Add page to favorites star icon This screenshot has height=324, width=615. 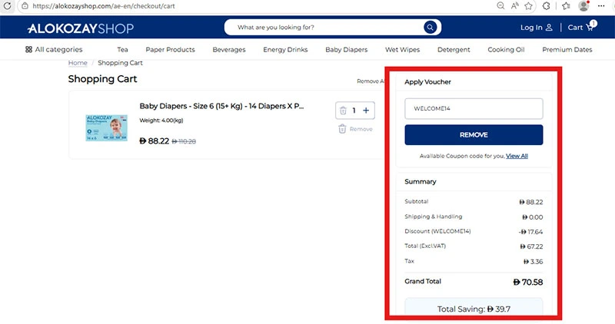pos(529,6)
